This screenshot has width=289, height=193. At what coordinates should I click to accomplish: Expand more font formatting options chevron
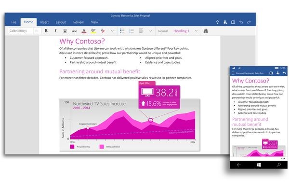pos(112,31)
